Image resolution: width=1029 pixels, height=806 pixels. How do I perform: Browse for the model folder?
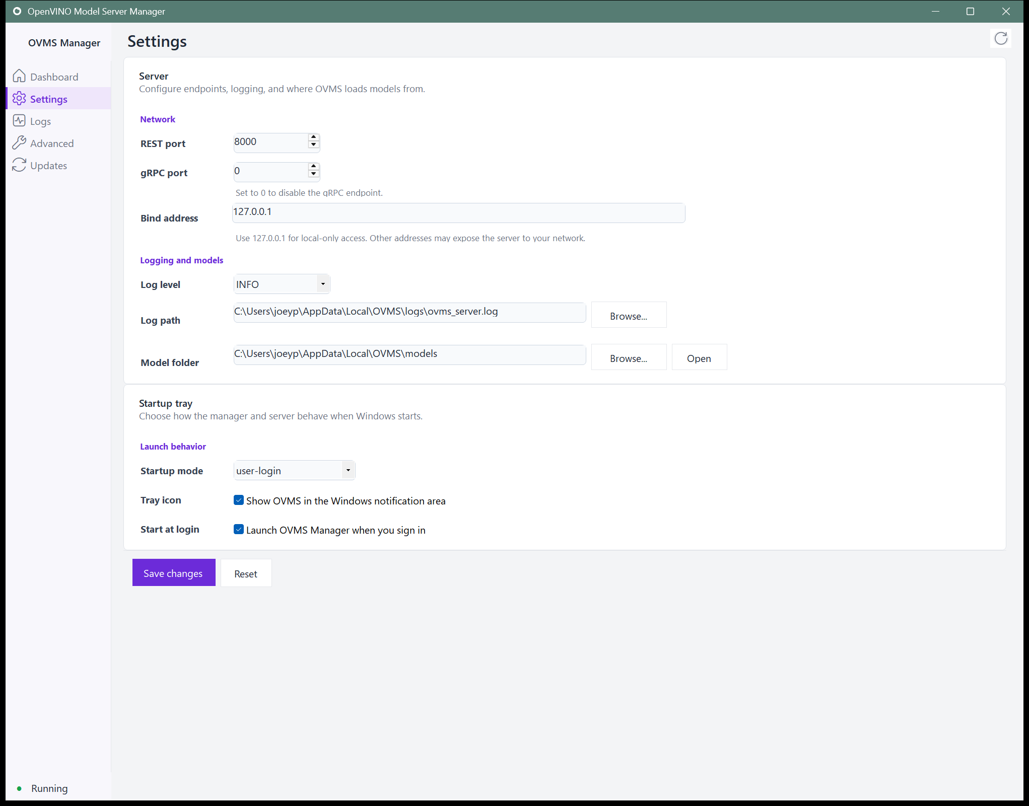[629, 358]
